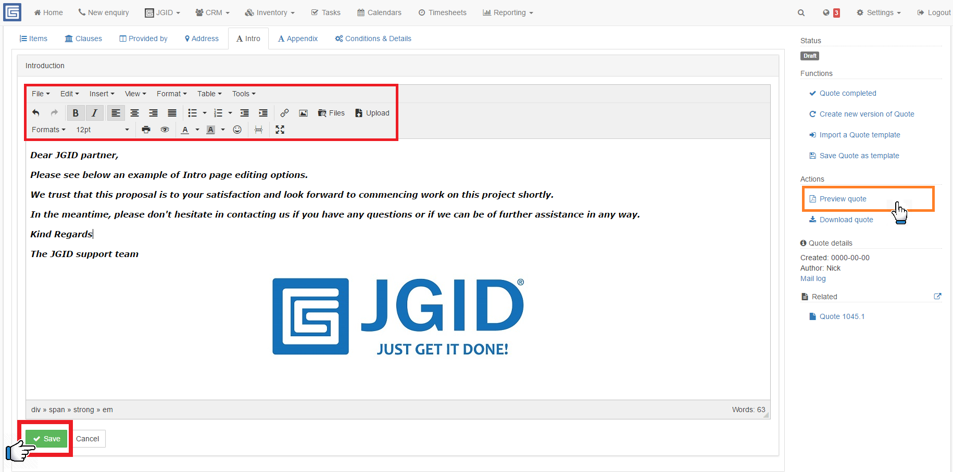Viewport: 953px width, 472px height.
Task: Open background color picker arrow
Action: pyautogui.click(x=223, y=130)
